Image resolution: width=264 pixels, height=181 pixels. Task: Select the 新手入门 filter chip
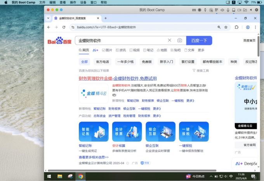166,62
